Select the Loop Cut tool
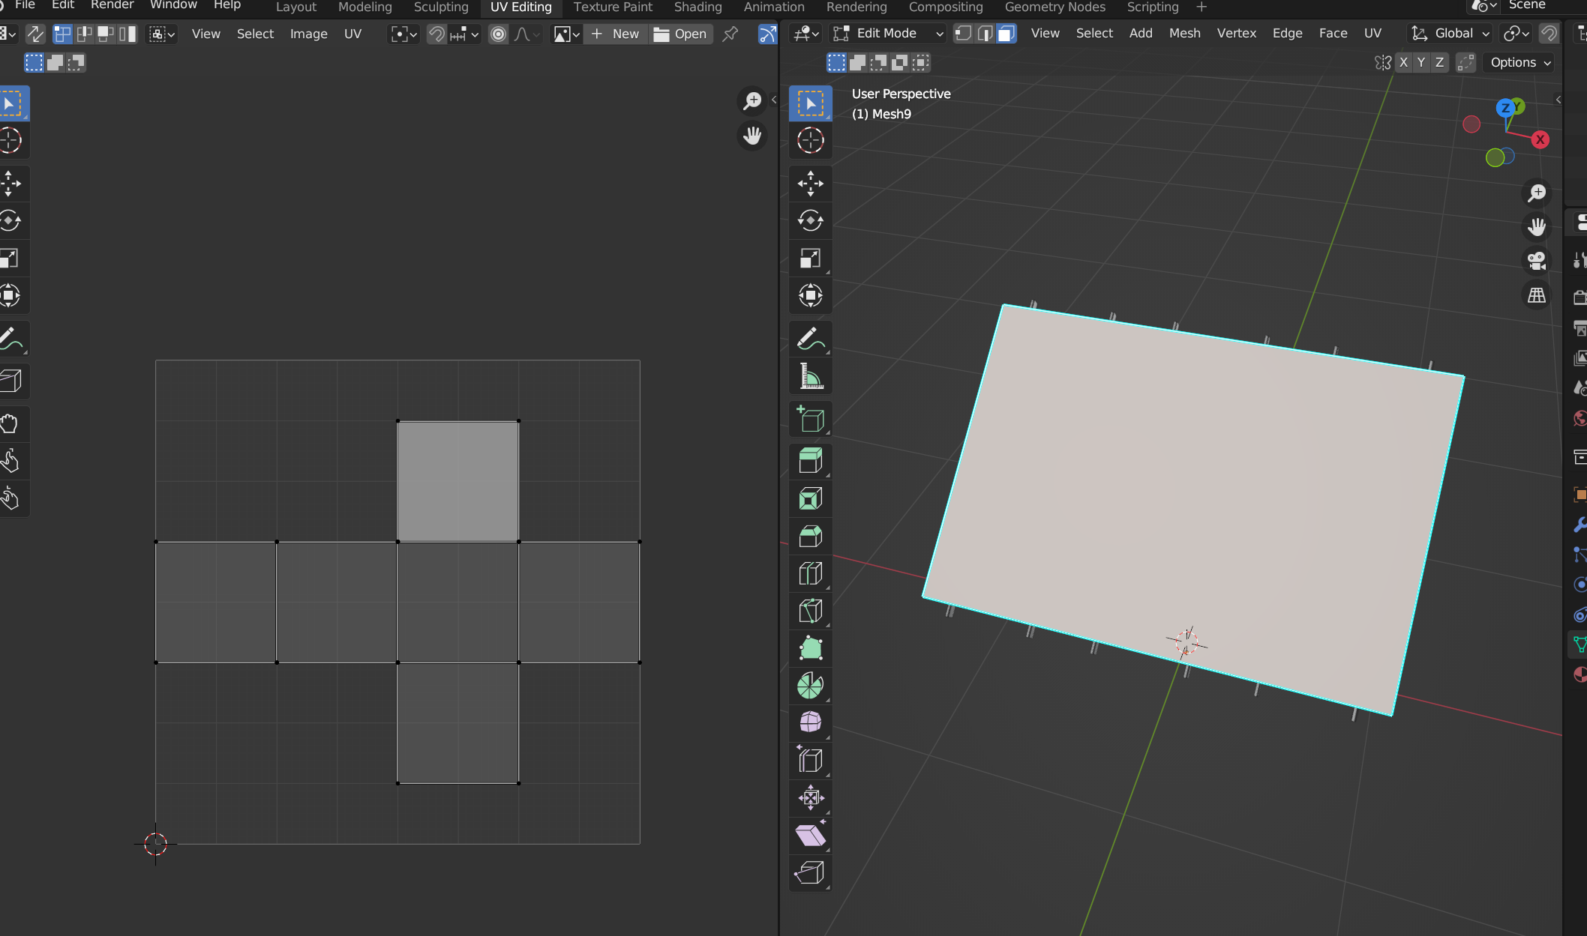This screenshot has width=1587, height=936. [x=810, y=573]
